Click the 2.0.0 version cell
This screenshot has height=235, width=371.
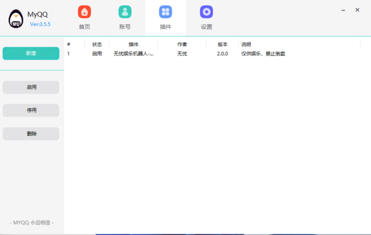222,54
